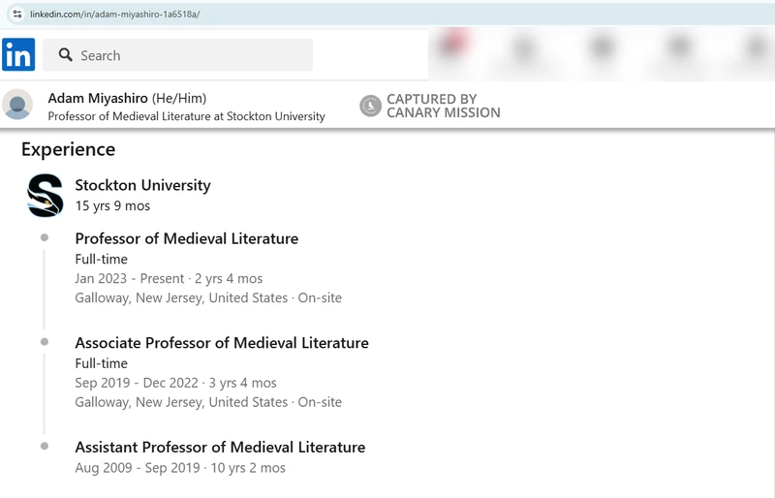Click timeline bullet beside Associate Professor role

pyautogui.click(x=45, y=342)
